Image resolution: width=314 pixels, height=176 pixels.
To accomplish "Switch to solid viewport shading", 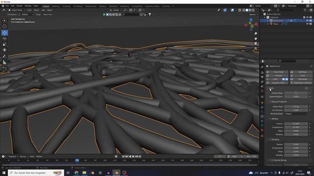I will [x=247, y=10].
